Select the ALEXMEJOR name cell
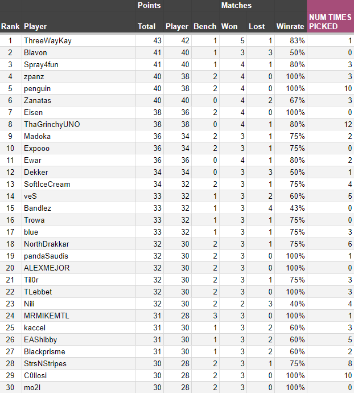Screen dimensions: 354x393 (79, 268)
